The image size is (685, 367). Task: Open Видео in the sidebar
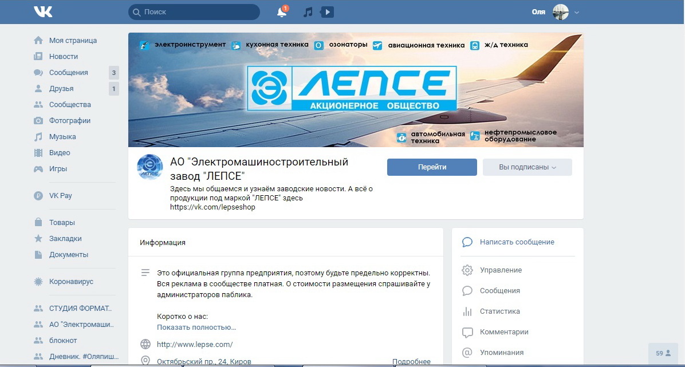point(60,153)
